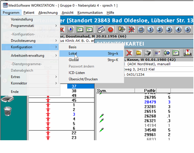Expand the Konnektor submenu arrow
Viewport: 194px width, 153px height.
coord(56,83)
